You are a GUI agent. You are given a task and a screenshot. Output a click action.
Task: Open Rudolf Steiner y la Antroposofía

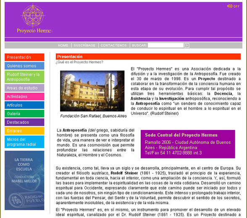click(x=24, y=77)
